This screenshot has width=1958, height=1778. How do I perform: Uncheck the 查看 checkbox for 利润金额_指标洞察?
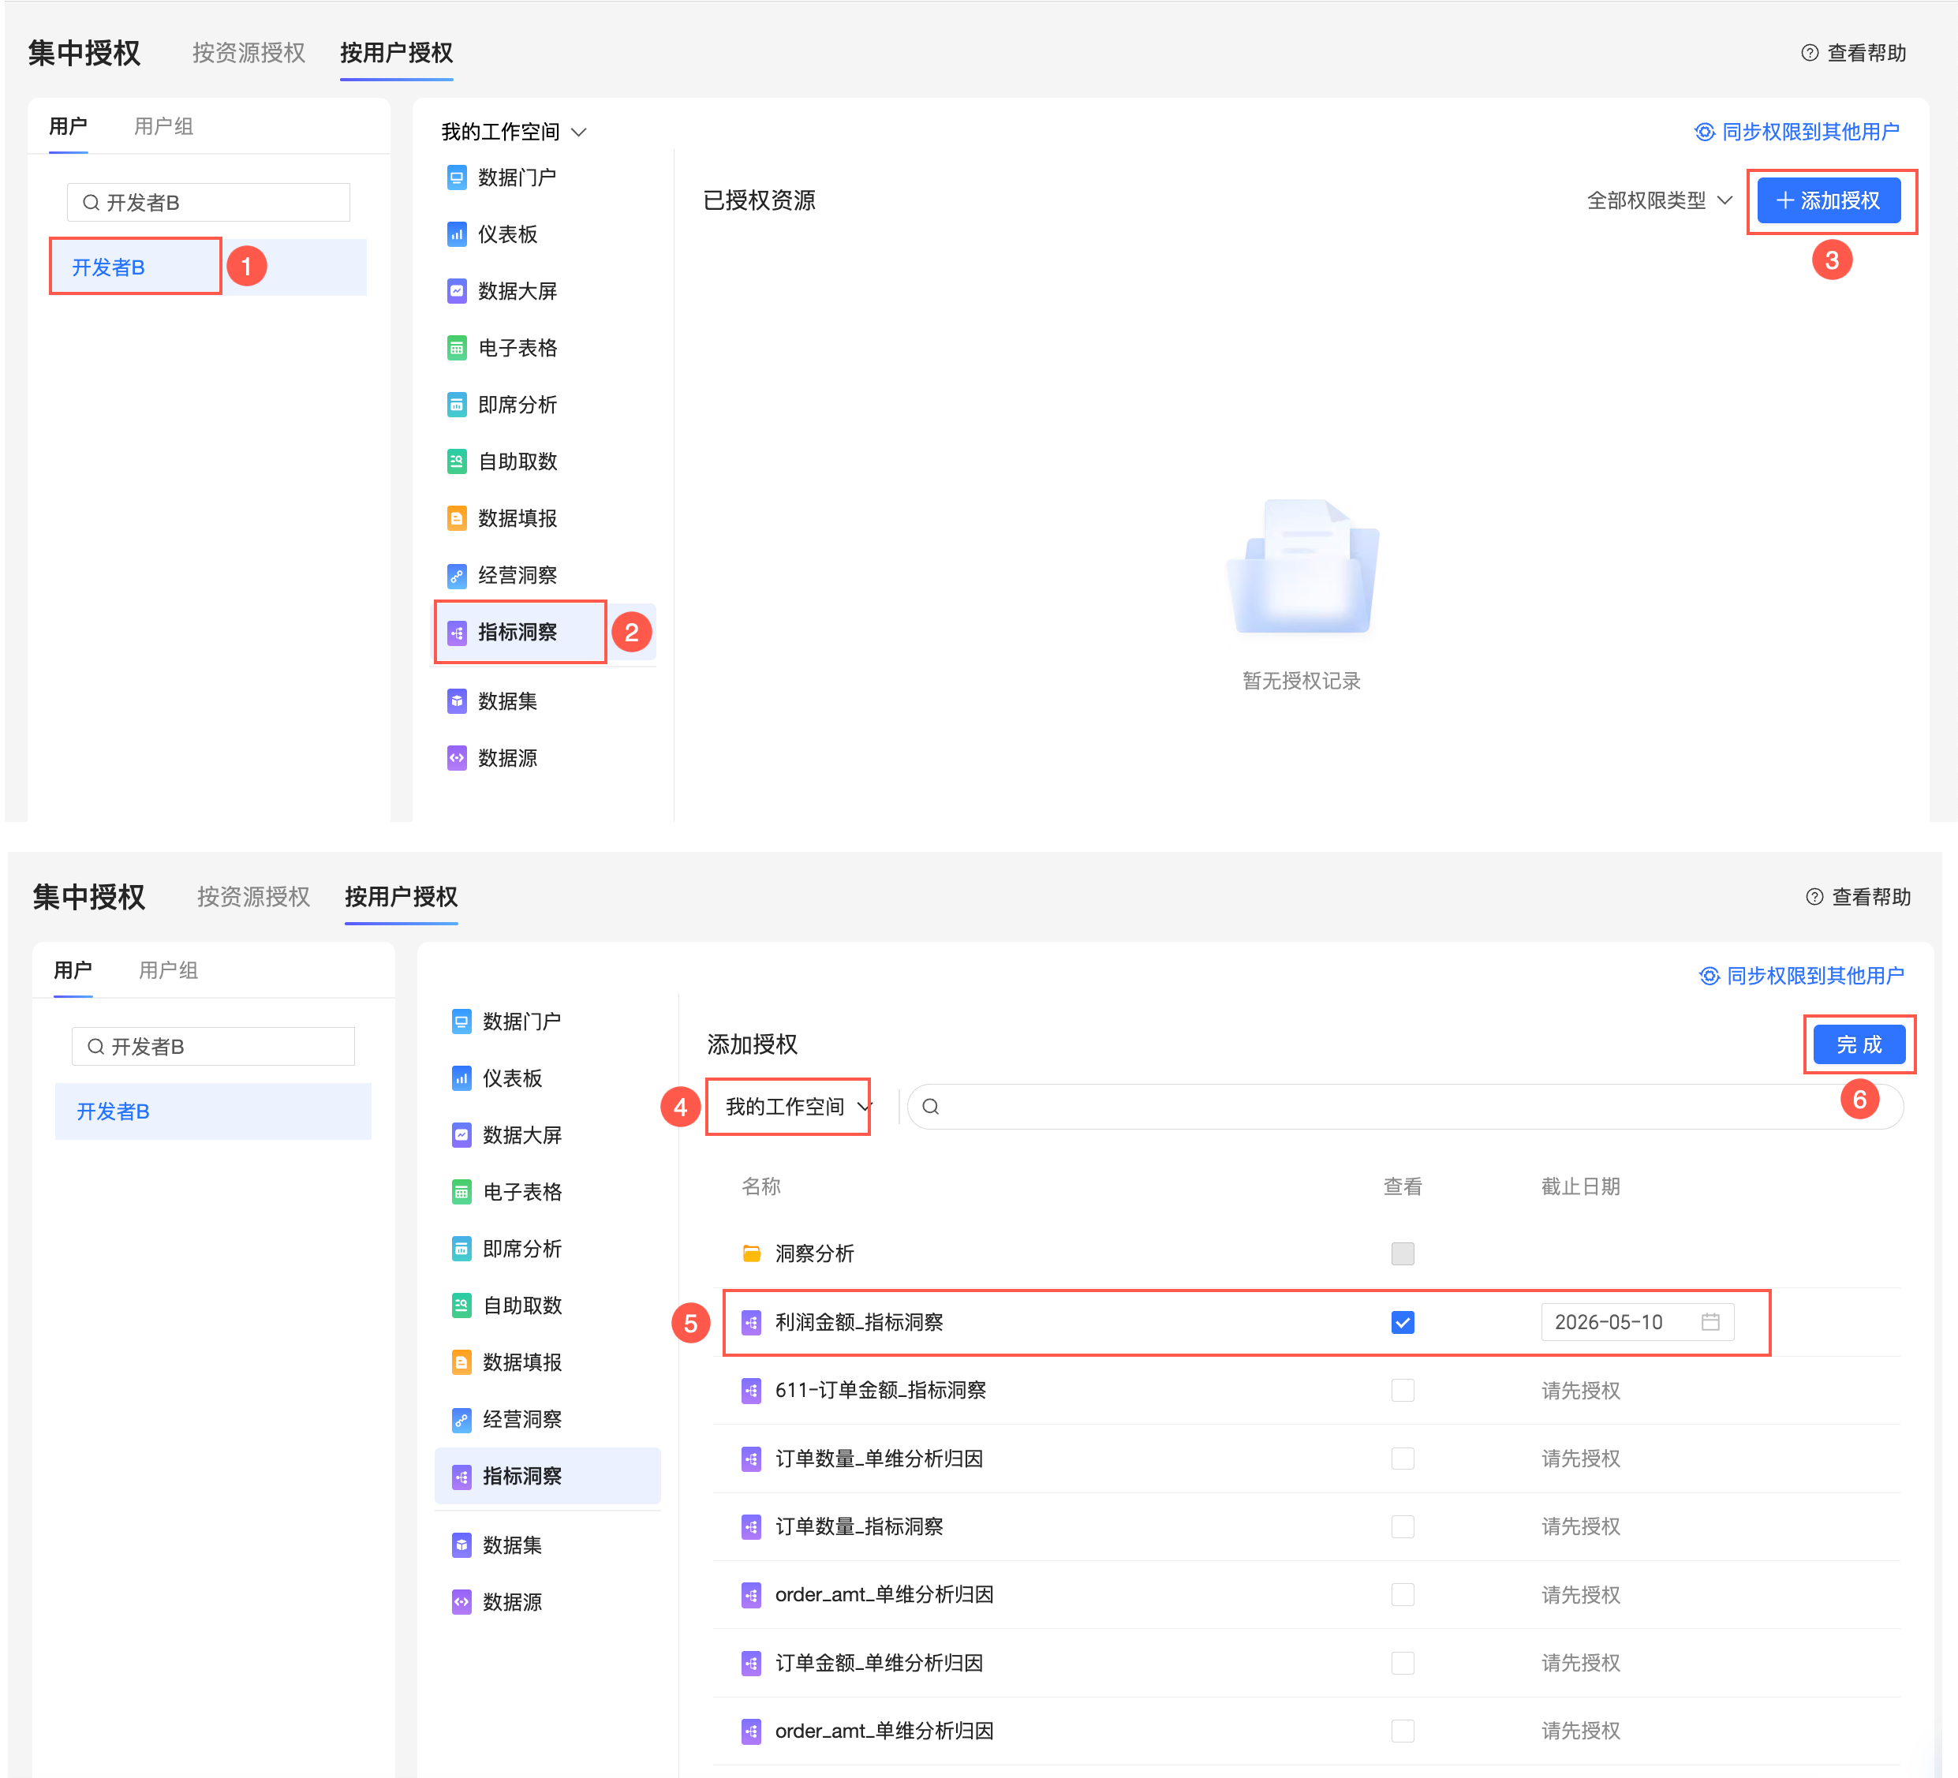coord(1403,1321)
